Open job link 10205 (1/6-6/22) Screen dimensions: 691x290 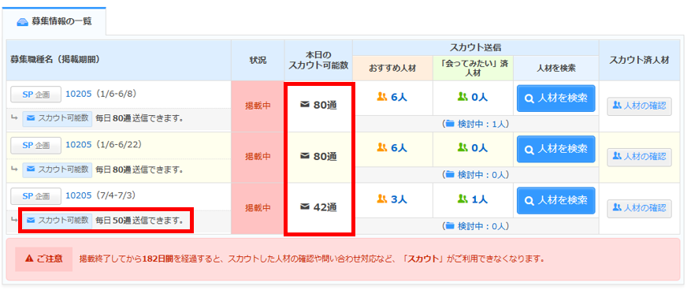pyautogui.click(x=79, y=144)
